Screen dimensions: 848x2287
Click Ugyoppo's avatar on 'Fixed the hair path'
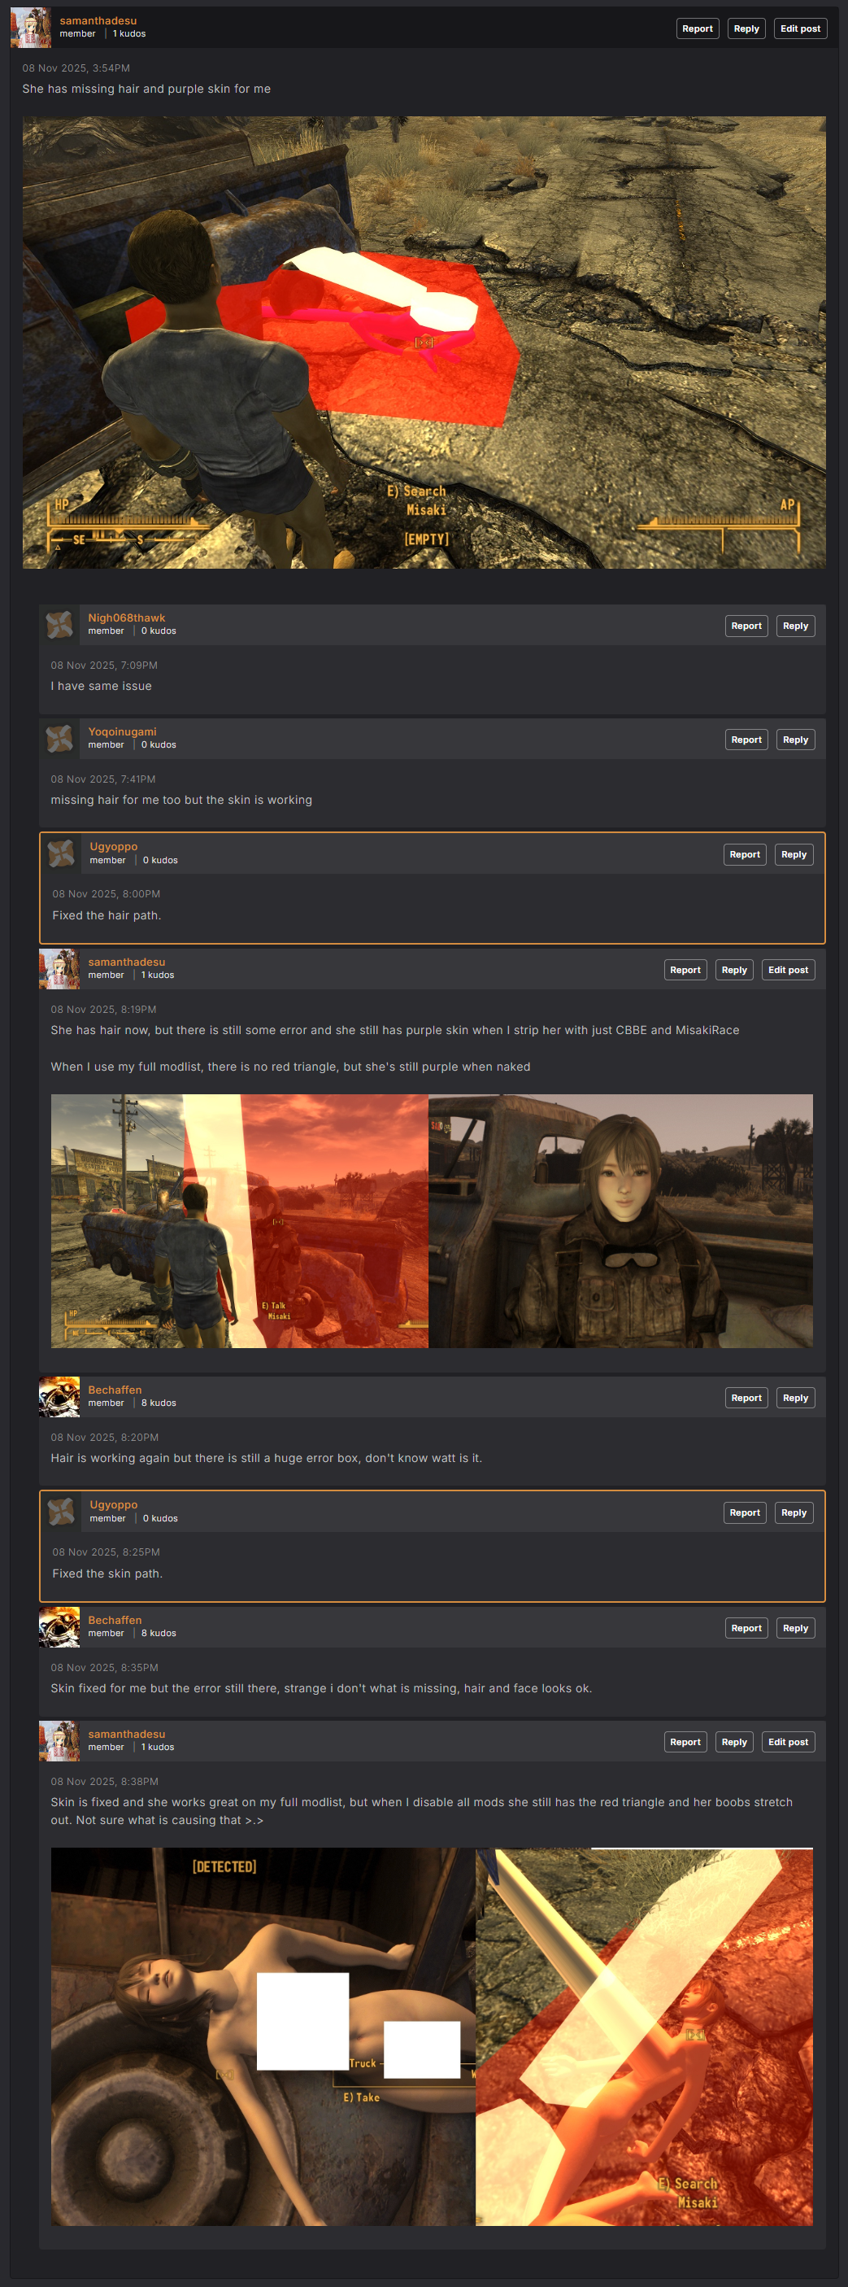tap(61, 853)
